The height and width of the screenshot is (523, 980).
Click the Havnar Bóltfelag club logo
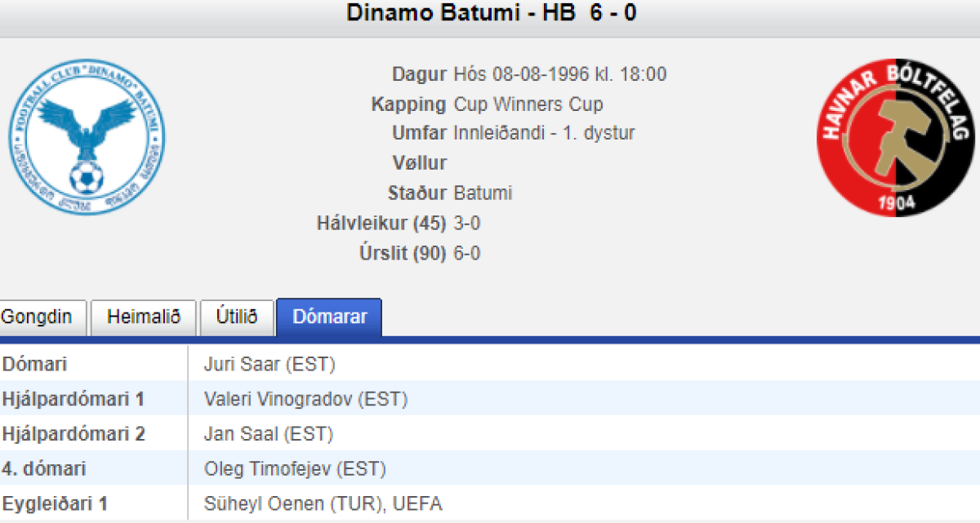(896, 136)
